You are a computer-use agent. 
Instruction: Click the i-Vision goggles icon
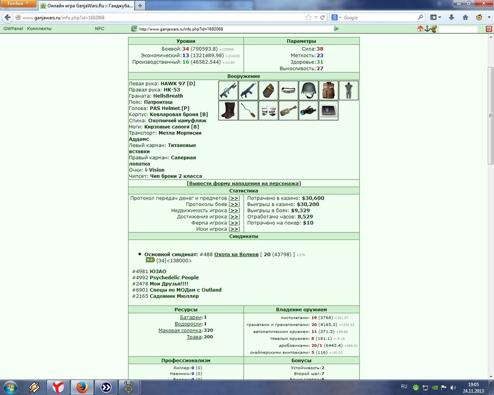309,110
